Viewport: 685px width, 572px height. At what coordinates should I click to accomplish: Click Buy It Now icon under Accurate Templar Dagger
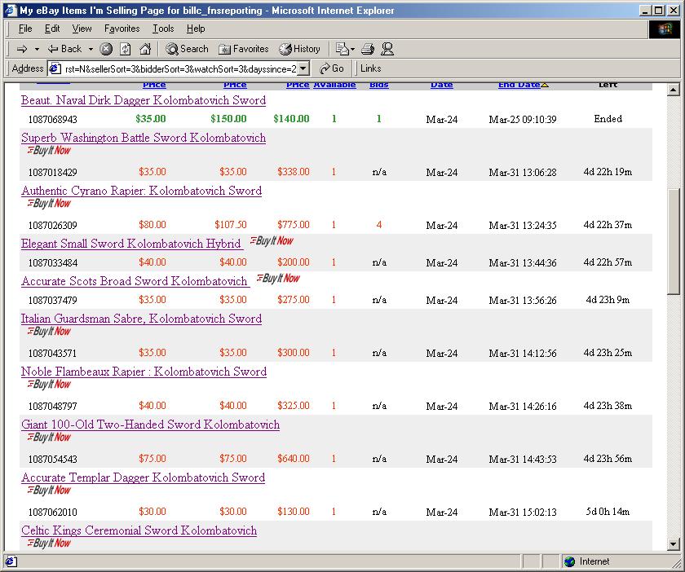[x=49, y=490]
